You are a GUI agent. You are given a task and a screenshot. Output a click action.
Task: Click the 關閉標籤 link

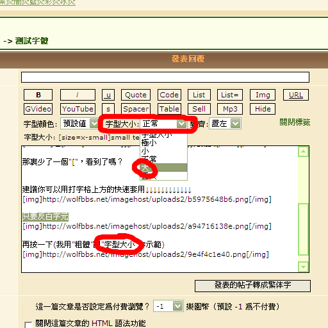(295, 122)
